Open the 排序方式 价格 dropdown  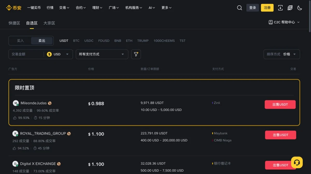click(282, 54)
